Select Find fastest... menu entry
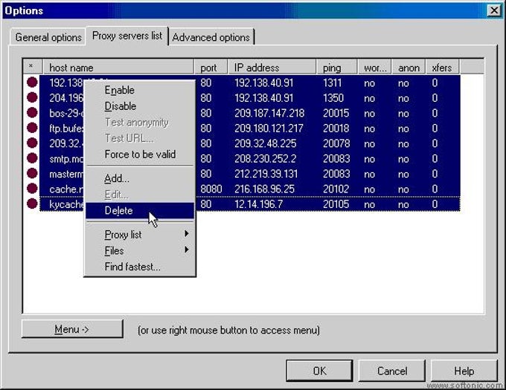506x390 pixels. tap(140, 267)
